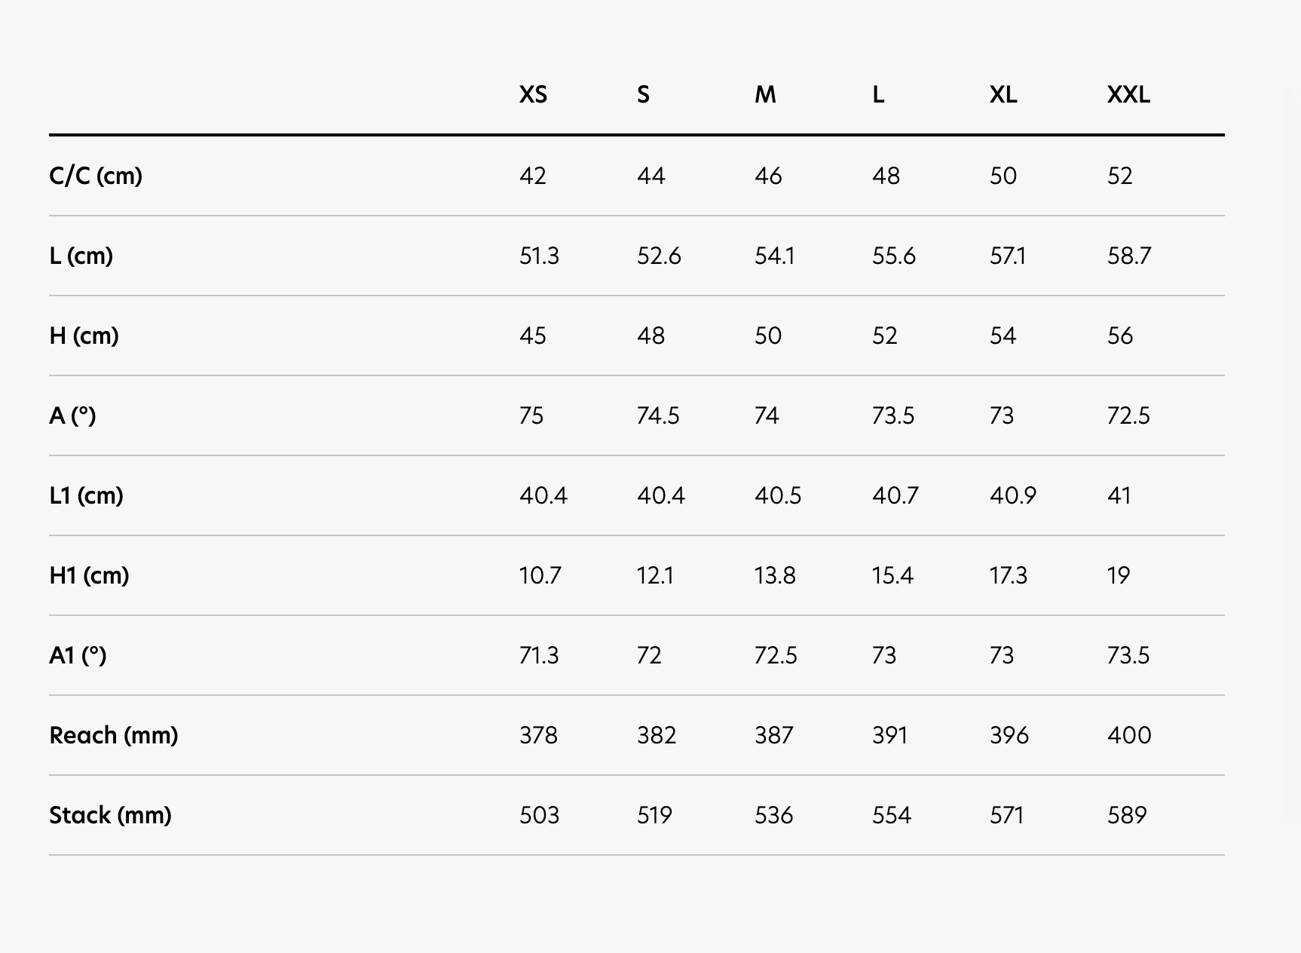Click the A1 value 71.3
Image resolution: width=1301 pixels, height=953 pixels.
point(539,655)
